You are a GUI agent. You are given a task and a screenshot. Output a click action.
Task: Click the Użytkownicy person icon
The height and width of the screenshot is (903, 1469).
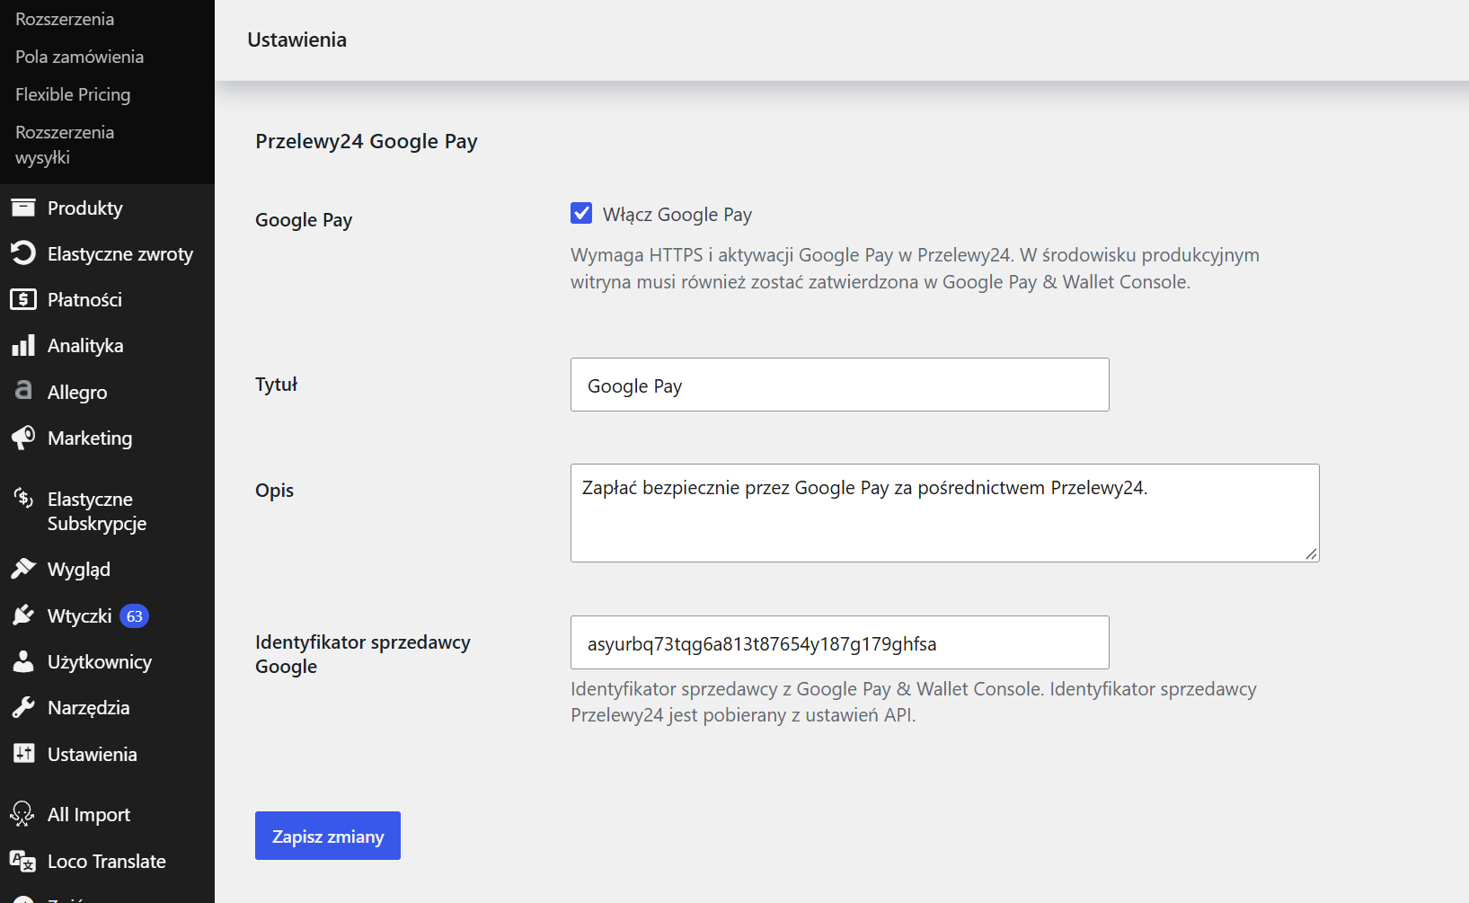23,661
